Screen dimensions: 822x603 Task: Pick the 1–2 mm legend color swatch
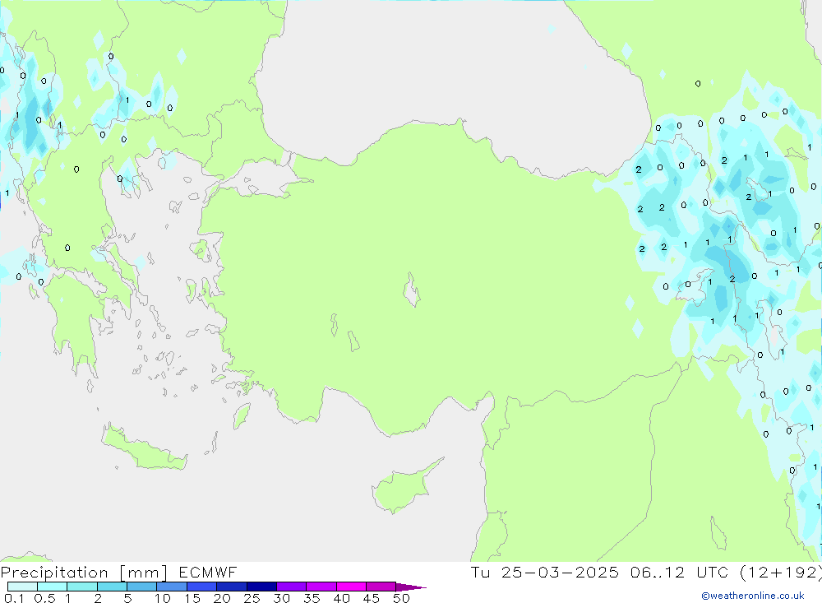tap(82, 587)
